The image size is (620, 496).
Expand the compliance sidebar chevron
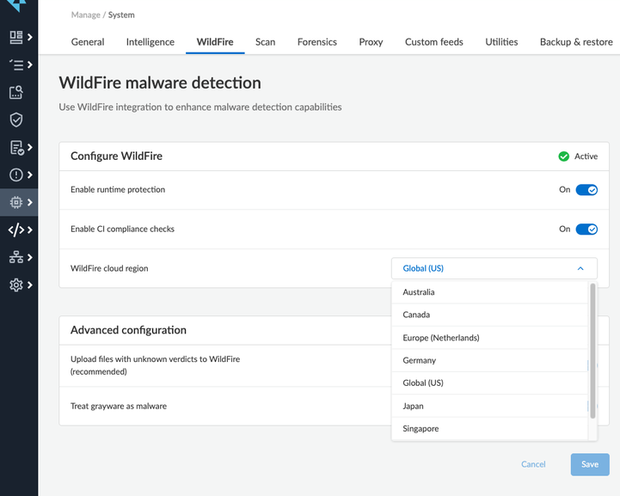(30, 147)
